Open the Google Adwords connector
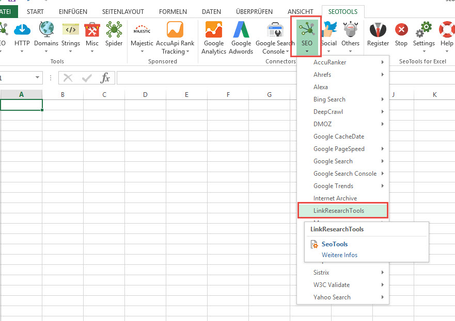Screen dimensions: 455x321 point(241,29)
